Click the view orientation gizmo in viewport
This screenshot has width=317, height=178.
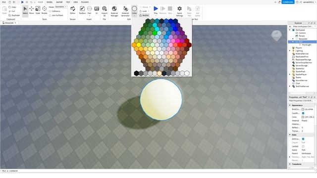click(276, 35)
